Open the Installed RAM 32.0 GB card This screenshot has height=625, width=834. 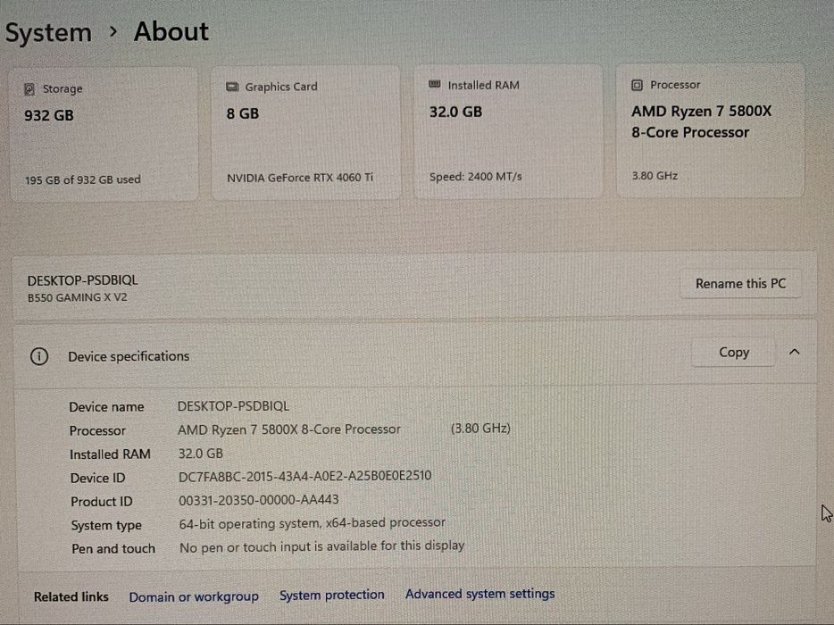tap(508, 132)
